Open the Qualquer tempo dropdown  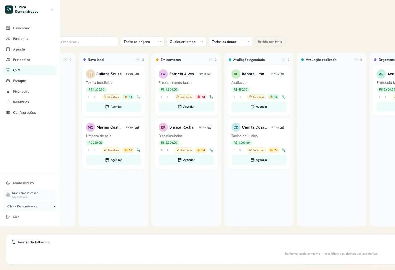coord(186,42)
